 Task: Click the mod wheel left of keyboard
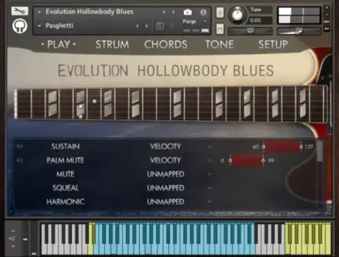(x=34, y=238)
